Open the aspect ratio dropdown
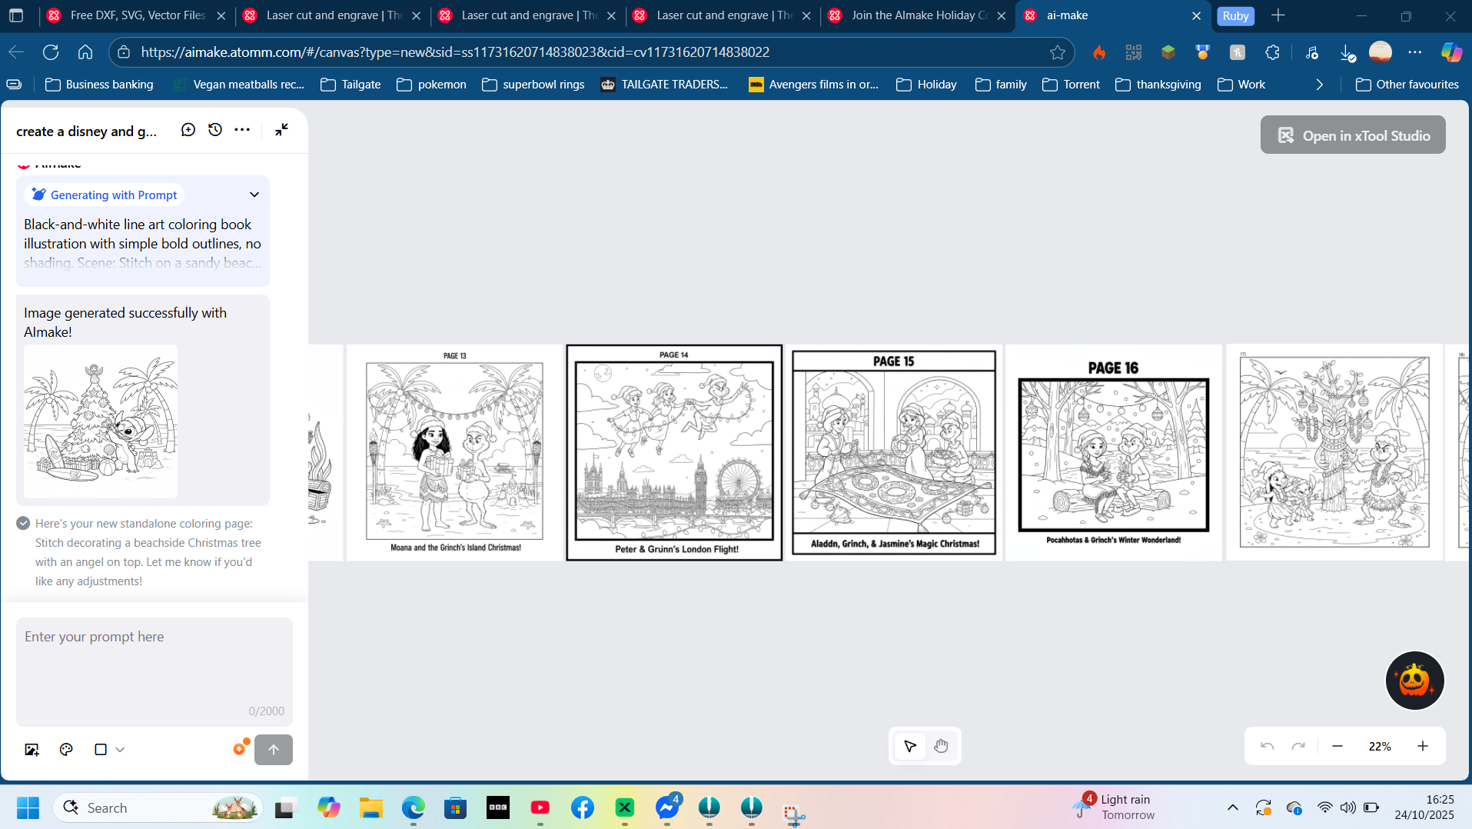Viewport: 1472px width, 829px height. 109,750
